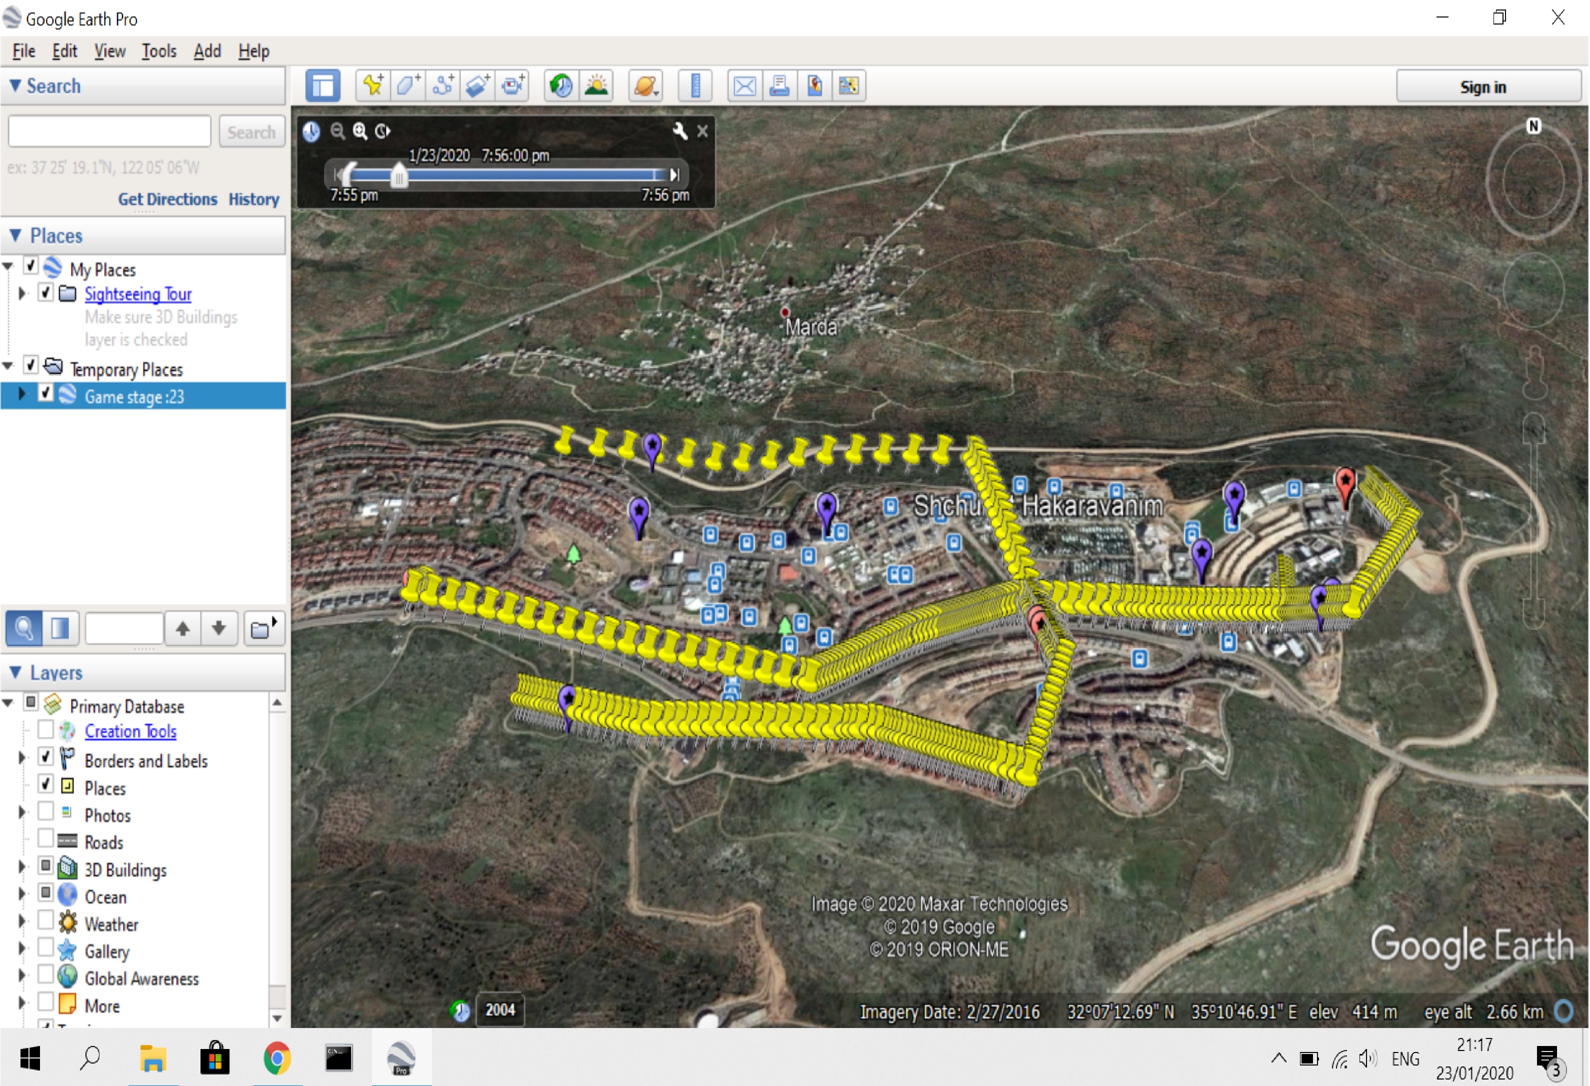Viewport: 1590px width, 1086px height.
Task: Click View in Google Maps icon
Action: 849,86
